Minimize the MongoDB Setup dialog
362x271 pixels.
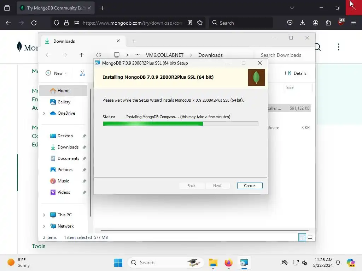[228, 63]
